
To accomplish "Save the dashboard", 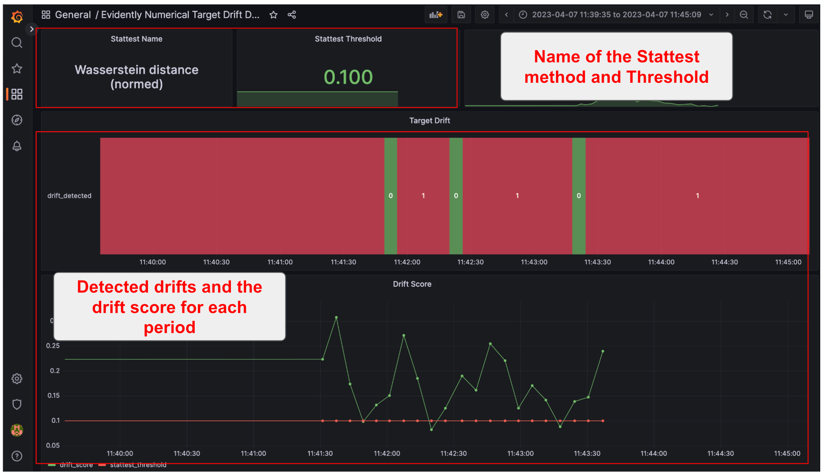I will 461,14.
